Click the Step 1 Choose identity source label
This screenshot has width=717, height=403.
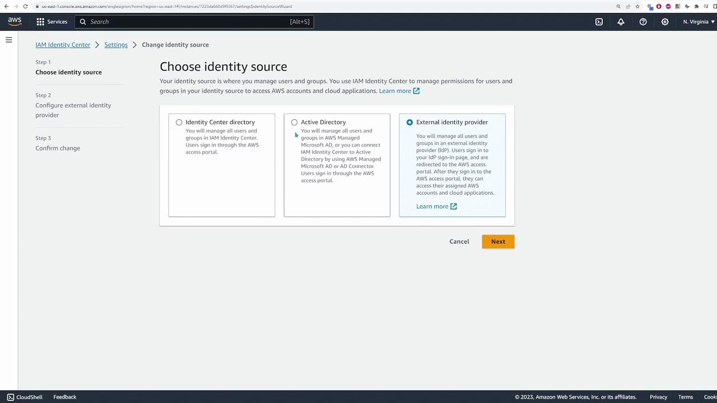68,72
